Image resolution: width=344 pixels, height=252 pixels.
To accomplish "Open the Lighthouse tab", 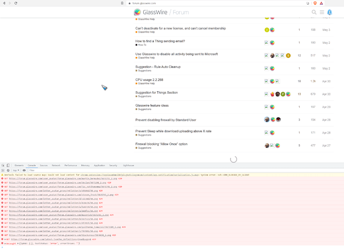I will pos(128,165).
